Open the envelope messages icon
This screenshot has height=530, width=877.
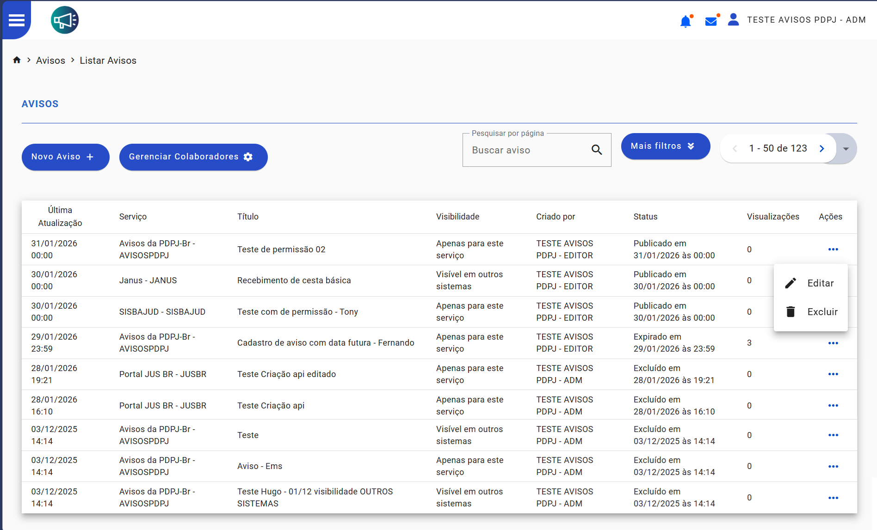(x=711, y=21)
